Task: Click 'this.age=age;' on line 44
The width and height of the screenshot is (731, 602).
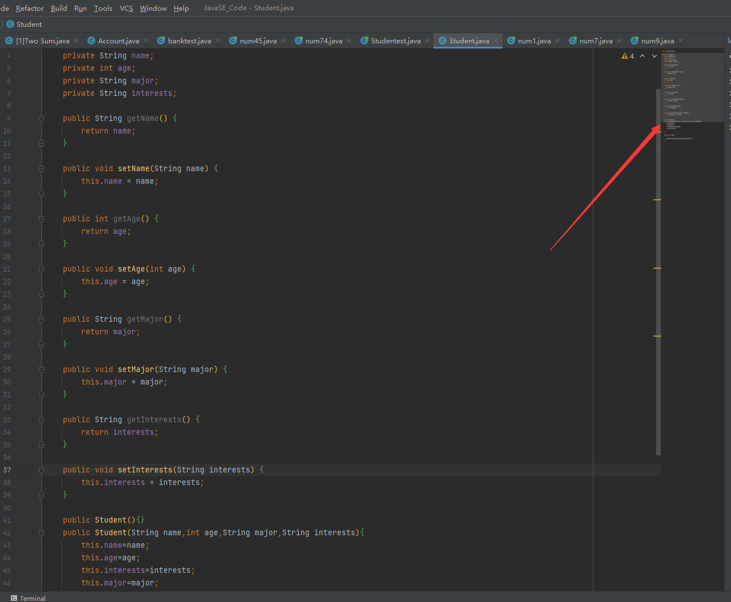Action: coord(111,558)
